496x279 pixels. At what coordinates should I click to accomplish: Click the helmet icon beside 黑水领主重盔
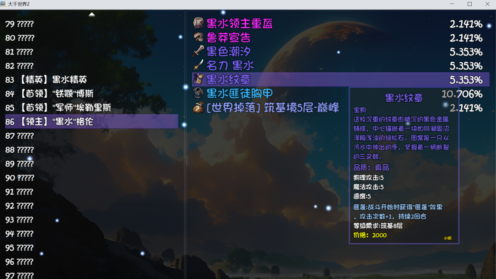pos(198,23)
